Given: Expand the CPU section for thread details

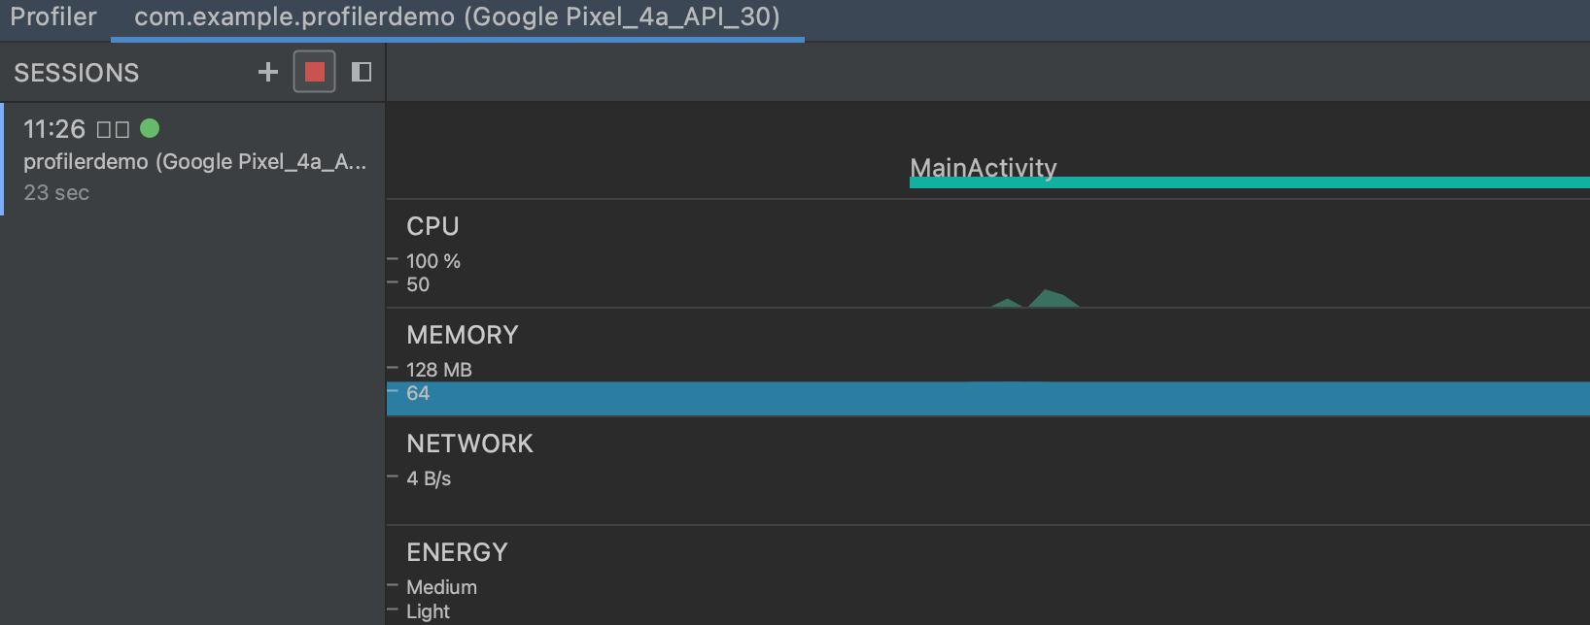Looking at the screenshot, I should [432, 226].
